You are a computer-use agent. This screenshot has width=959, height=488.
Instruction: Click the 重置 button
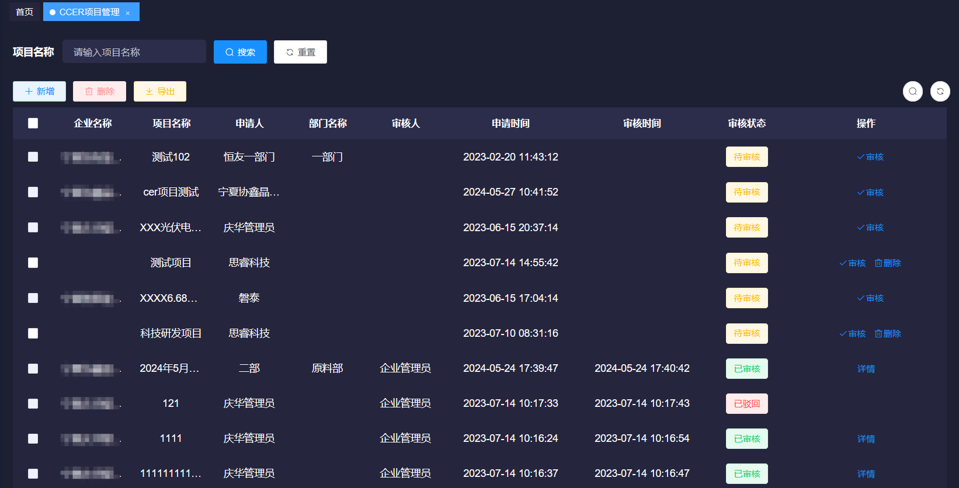[x=300, y=52]
